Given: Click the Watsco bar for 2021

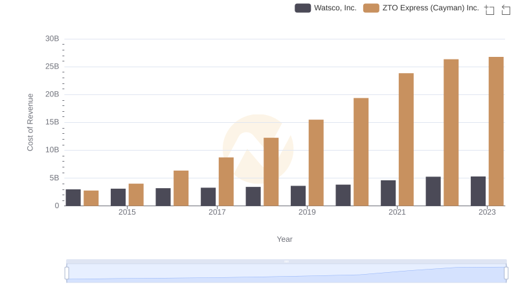Looking at the screenshot, I should tap(388, 193).
